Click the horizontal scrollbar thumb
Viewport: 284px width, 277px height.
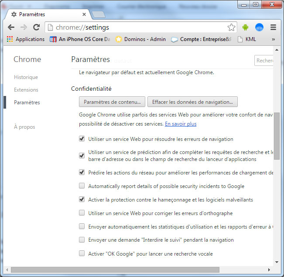pyautogui.click(x=115, y=270)
